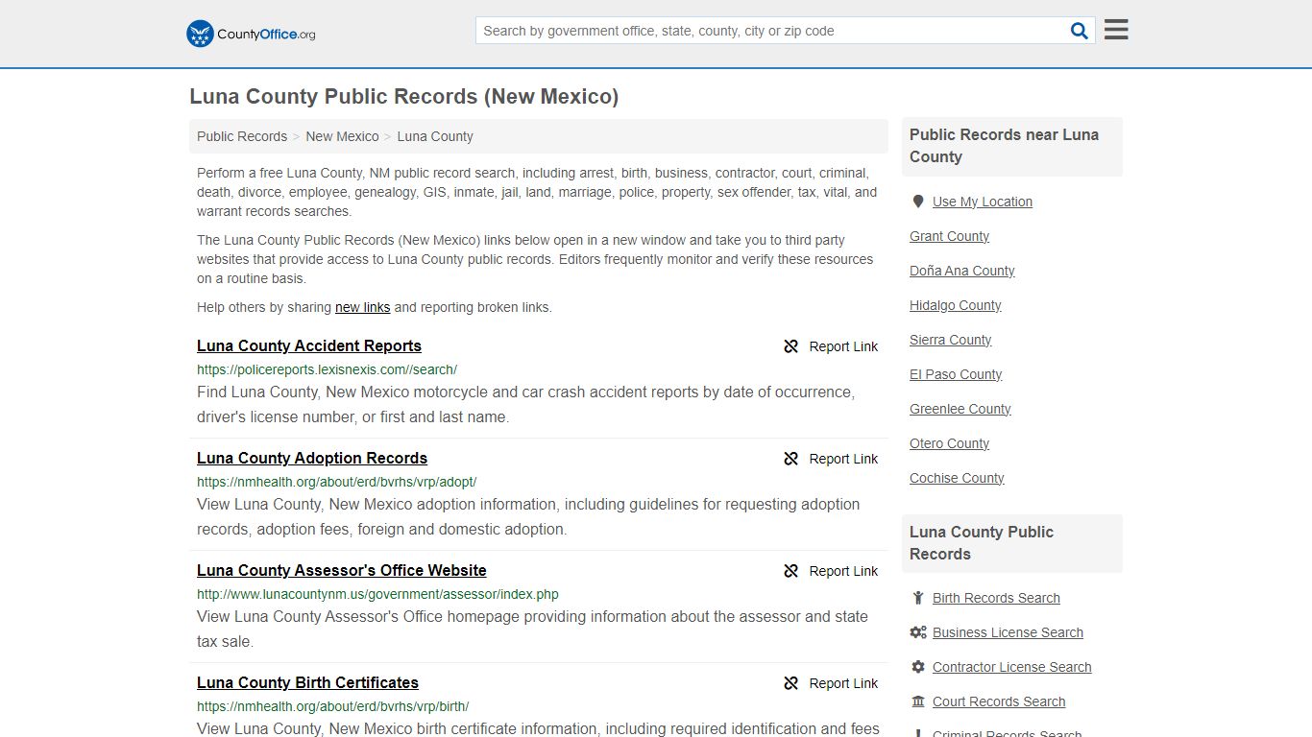Image resolution: width=1312 pixels, height=737 pixels.
Task: Click the broken-link icon for Accident Reports
Action: (x=791, y=346)
